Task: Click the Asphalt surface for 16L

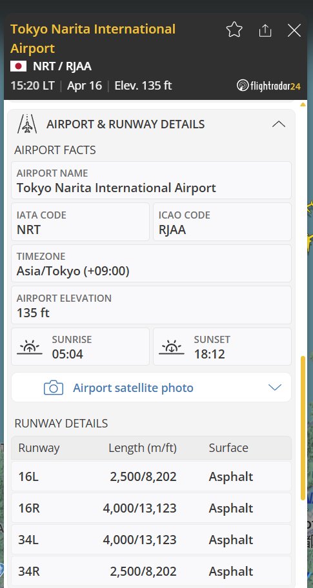Action: click(x=231, y=476)
